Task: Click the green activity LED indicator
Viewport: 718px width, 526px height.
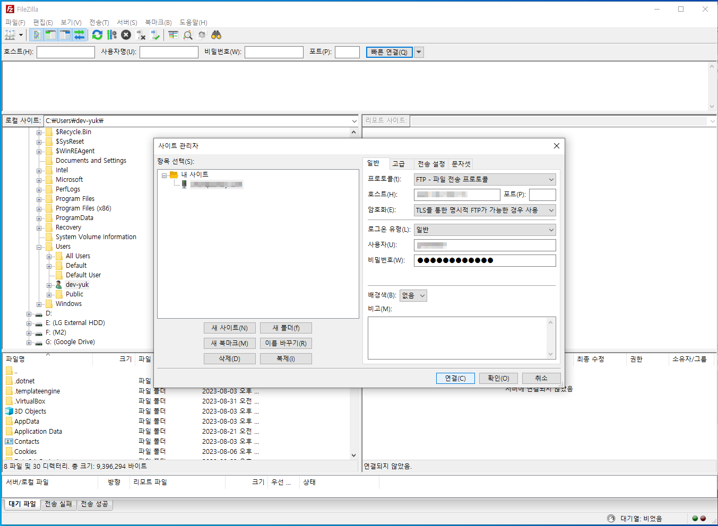Action: pos(695,518)
